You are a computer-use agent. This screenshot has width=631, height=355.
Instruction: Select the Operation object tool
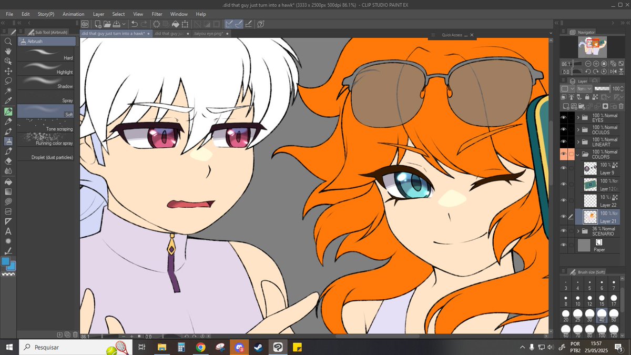click(x=8, y=61)
